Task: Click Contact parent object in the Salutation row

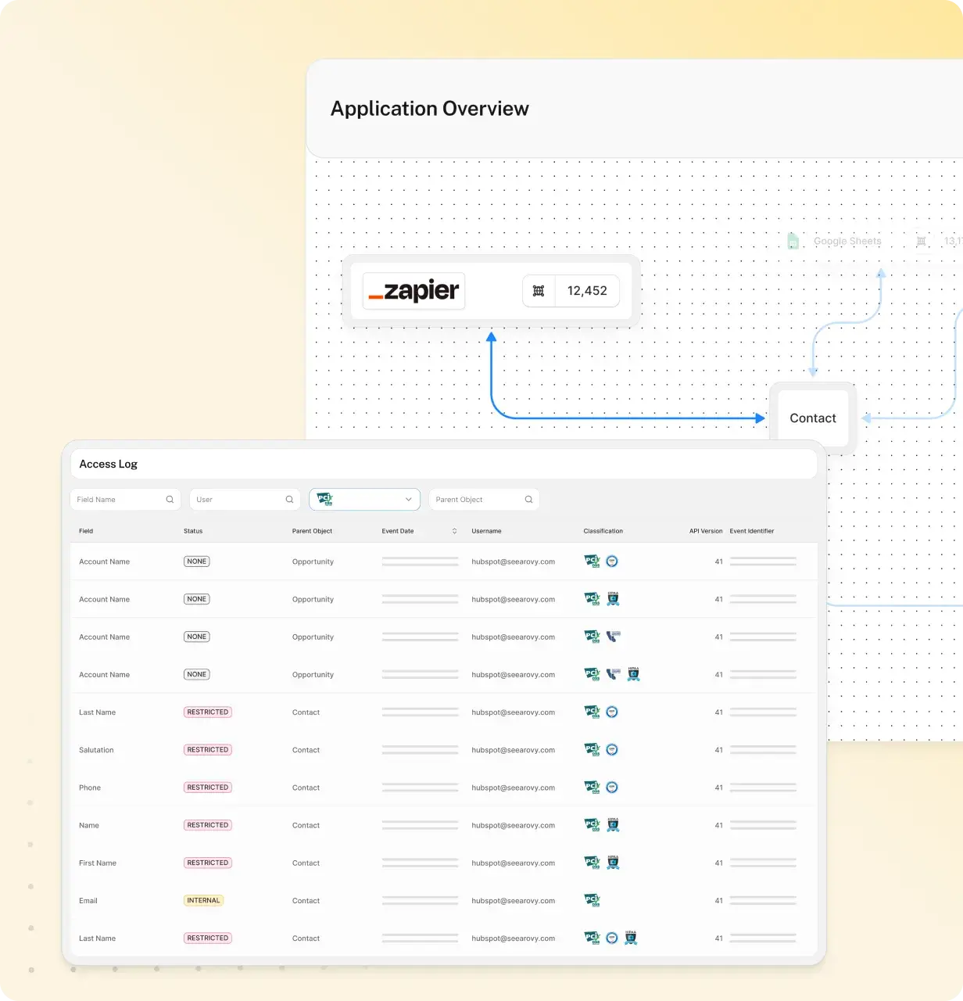Action: pos(306,750)
